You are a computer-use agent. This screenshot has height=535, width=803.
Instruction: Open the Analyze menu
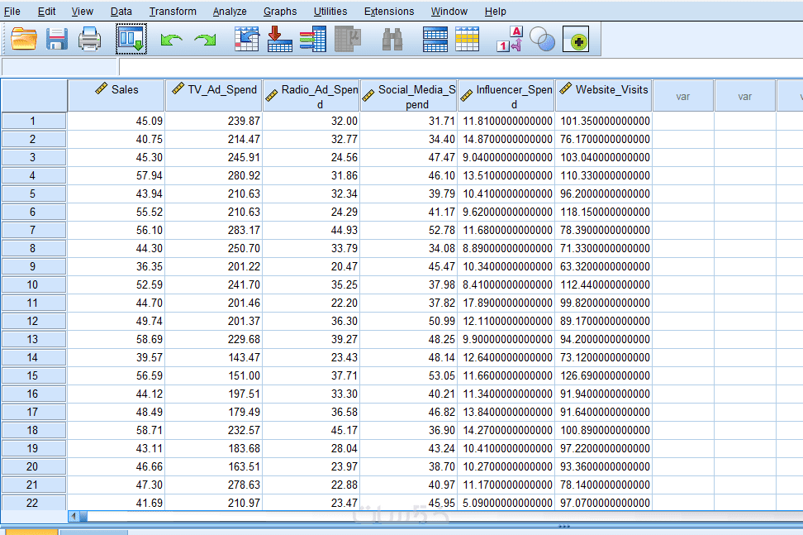pos(230,12)
